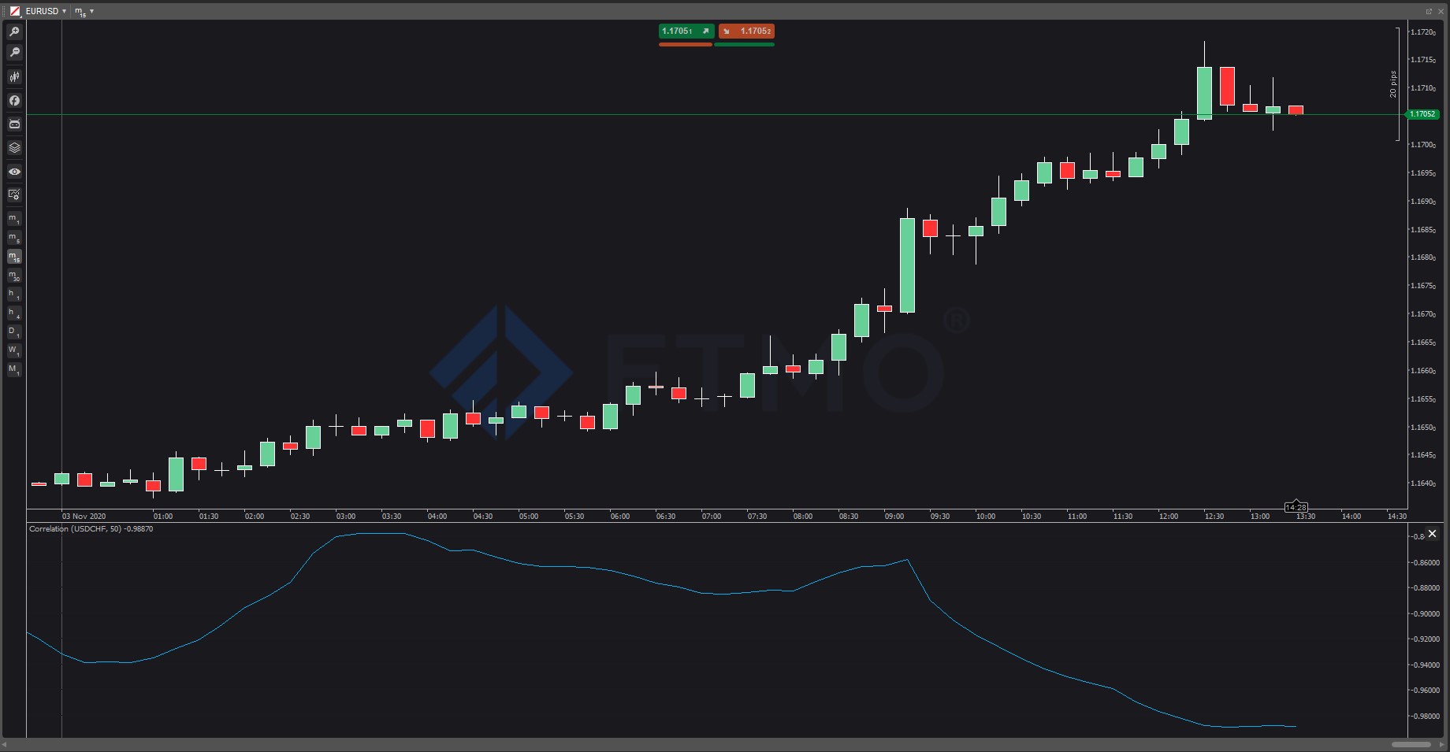Click the 03 Nov 2020 date label
The image size is (1450, 752).
coord(84,517)
